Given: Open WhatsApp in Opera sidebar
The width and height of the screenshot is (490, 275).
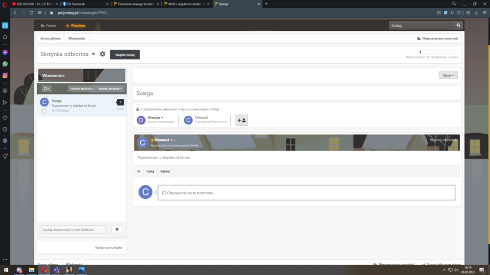Looking at the screenshot, I should (5, 64).
